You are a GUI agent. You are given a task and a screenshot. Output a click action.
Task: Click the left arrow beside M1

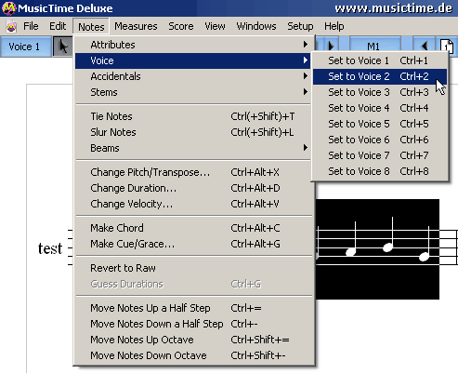pos(425,46)
